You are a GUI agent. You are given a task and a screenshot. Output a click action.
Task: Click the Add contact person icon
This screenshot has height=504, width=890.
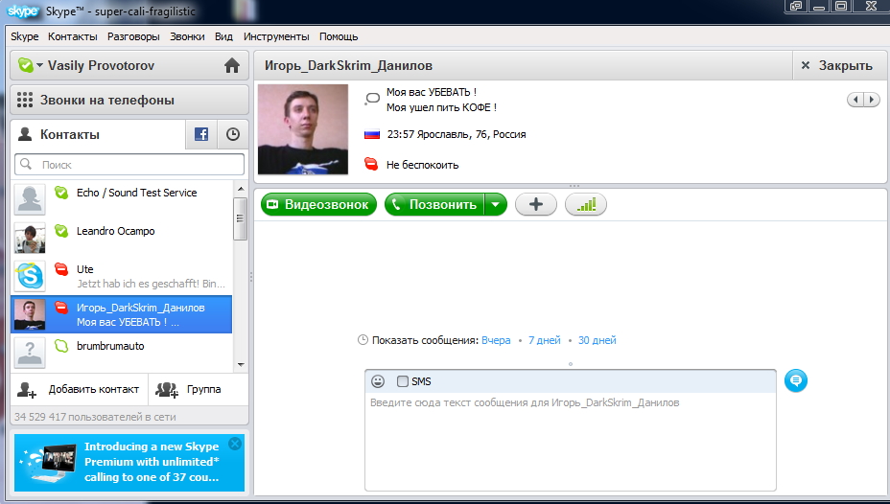pyautogui.click(x=27, y=389)
